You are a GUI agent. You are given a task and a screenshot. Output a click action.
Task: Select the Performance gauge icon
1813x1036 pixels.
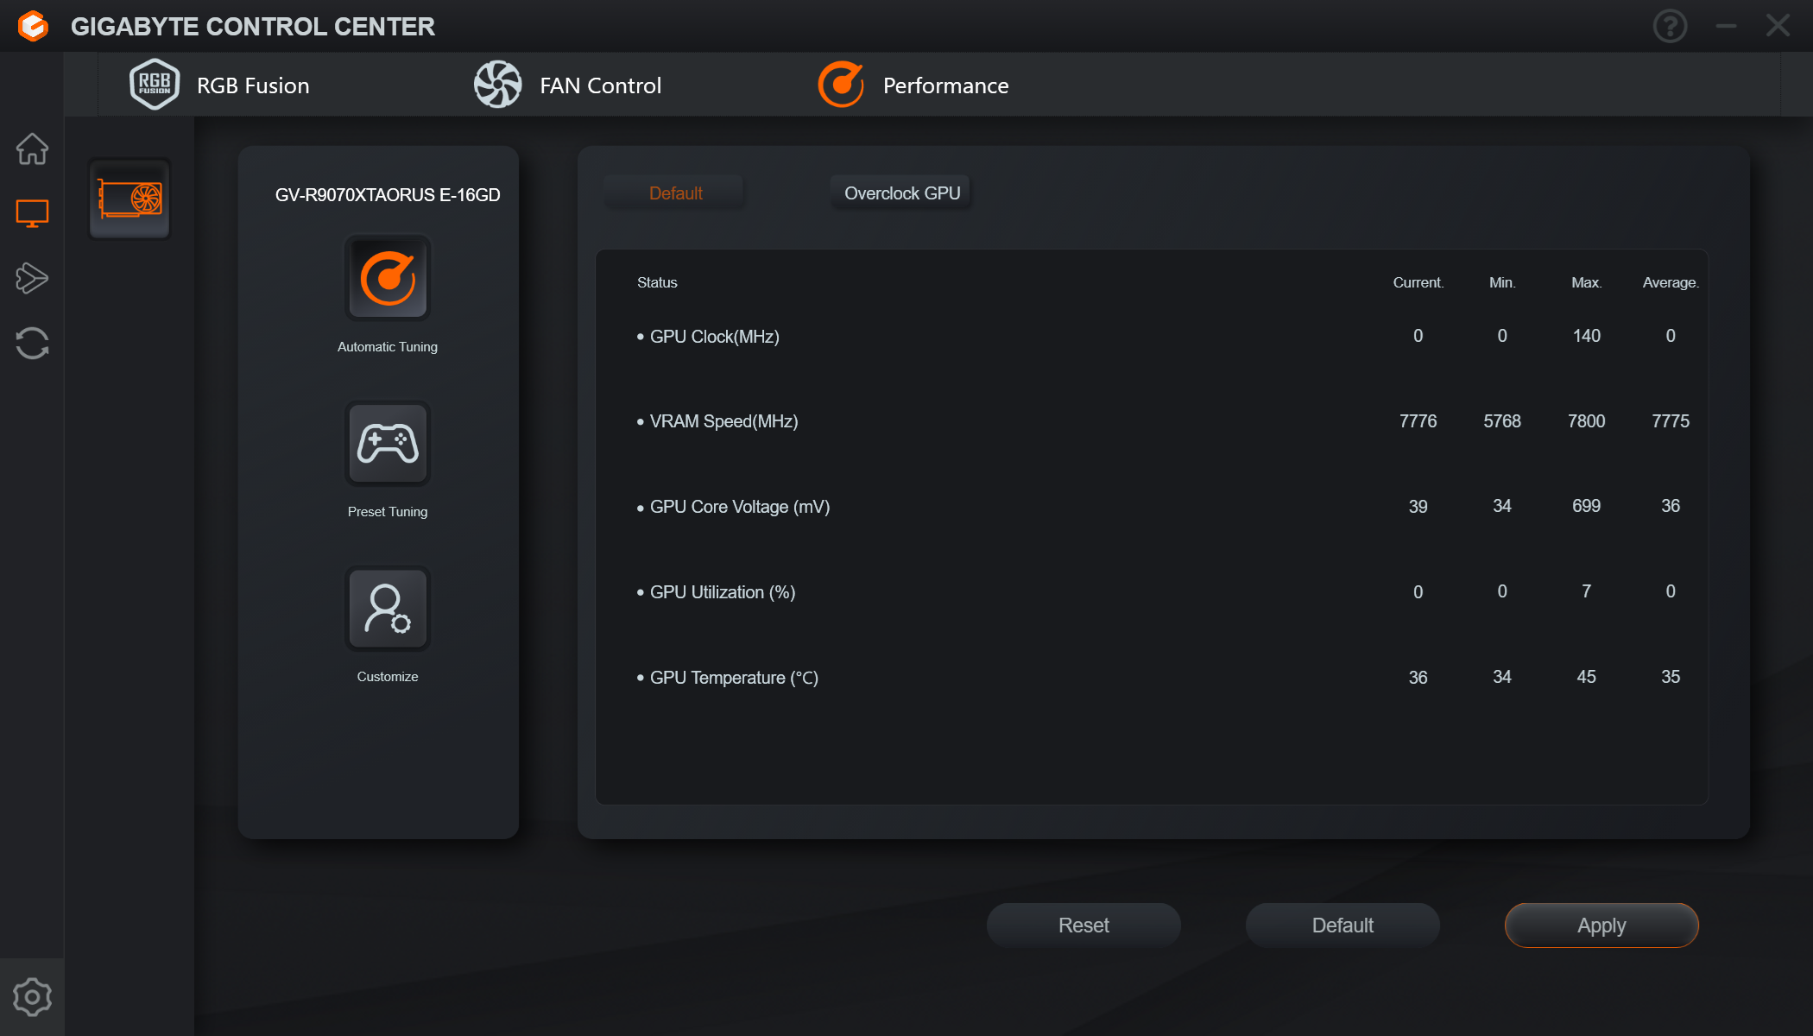point(841,85)
